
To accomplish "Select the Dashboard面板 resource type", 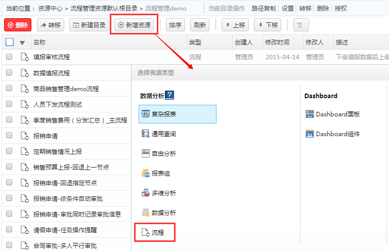I will click(x=333, y=114).
